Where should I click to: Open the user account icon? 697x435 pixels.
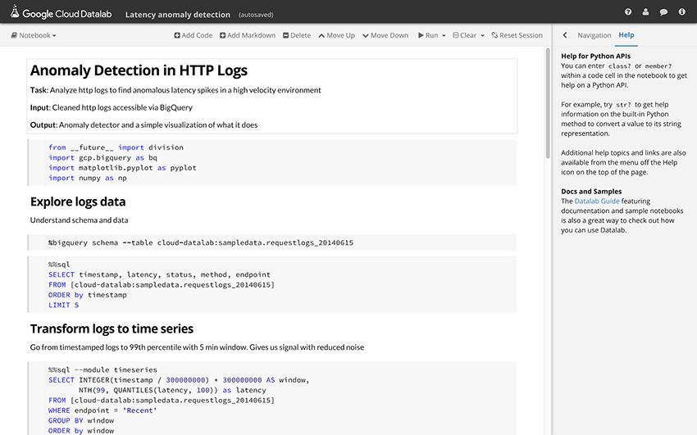click(645, 12)
